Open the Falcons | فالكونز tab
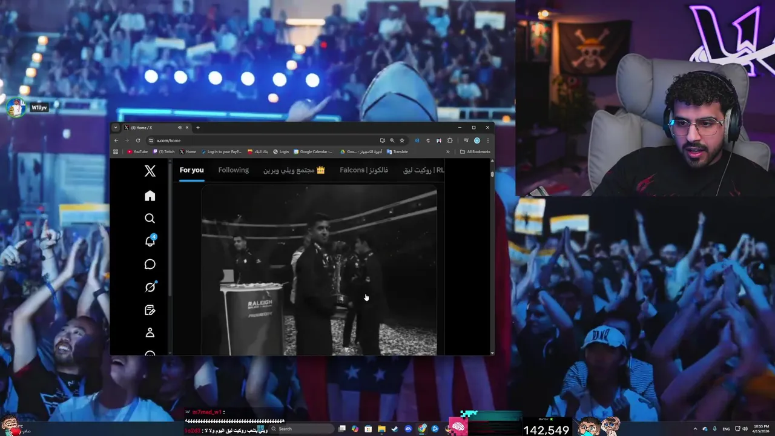The width and height of the screenshot is (775, 436). (x=364, y=170)
